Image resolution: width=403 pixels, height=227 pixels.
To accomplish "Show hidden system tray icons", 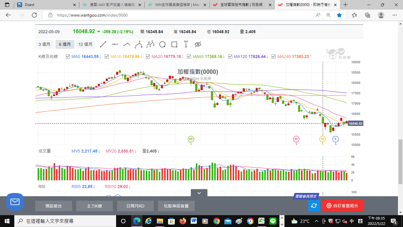I will pos(316,221).
